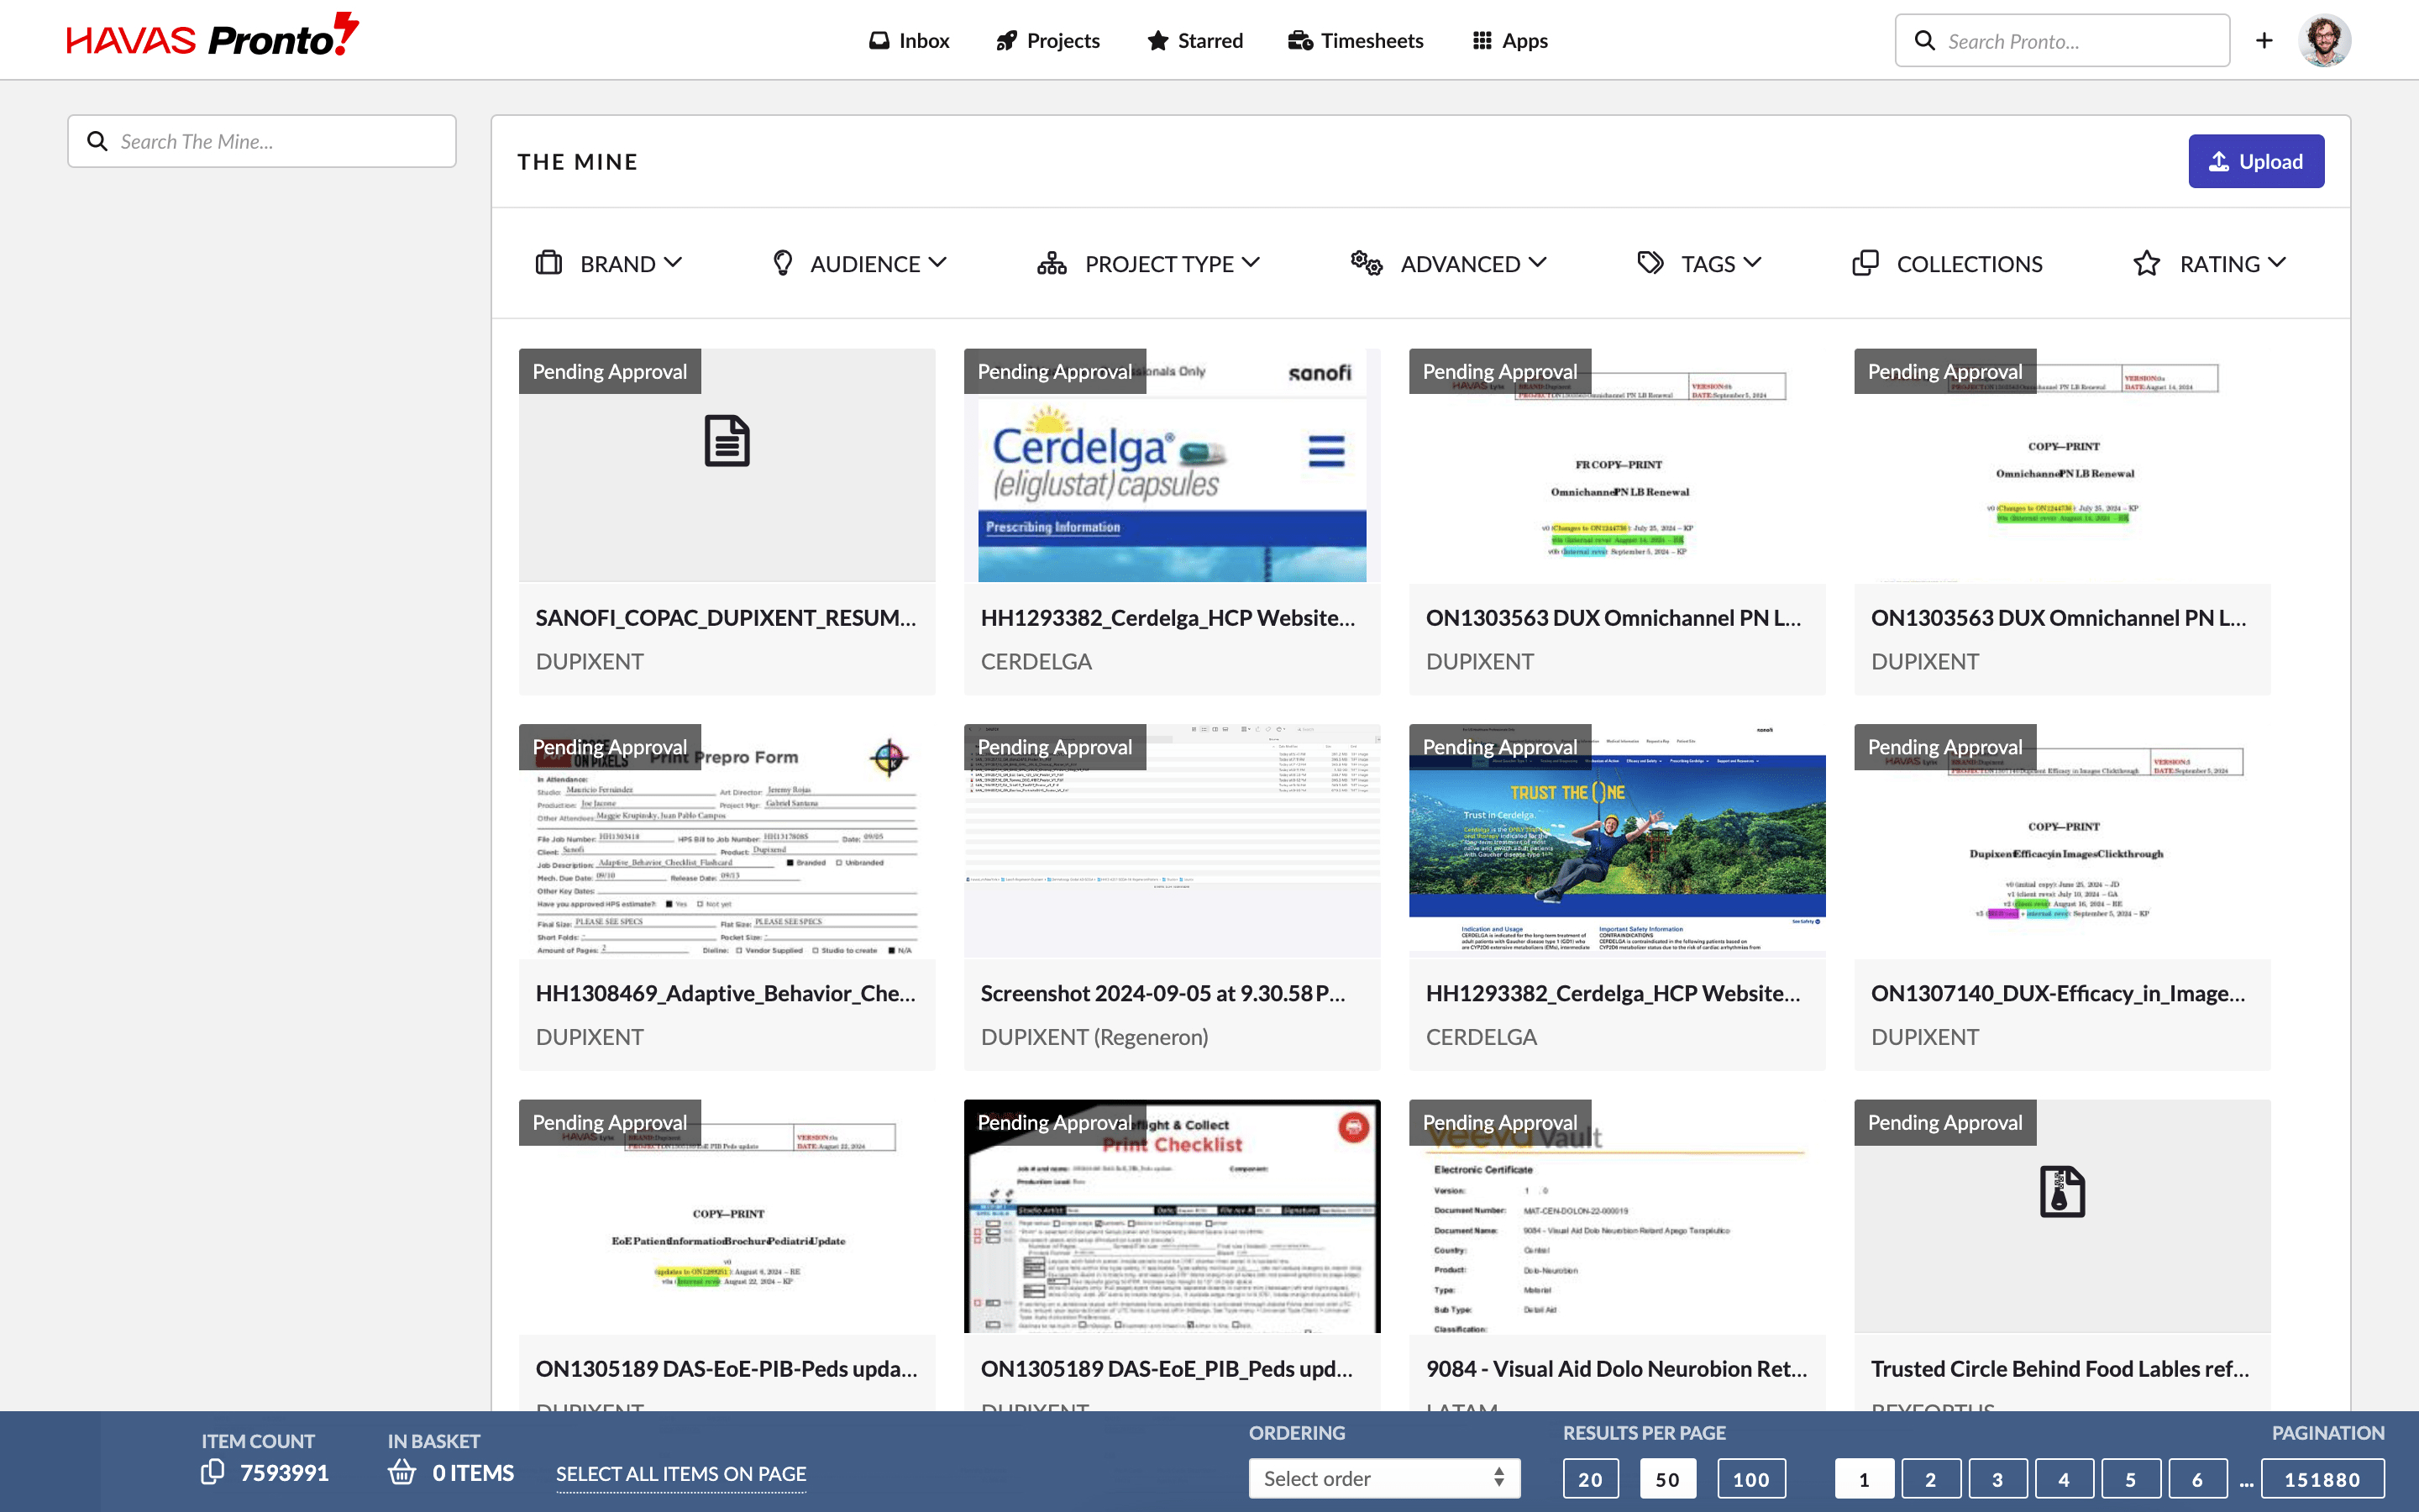Open the Print Checklist thumbnail
2419x1512 pixels.
1172,1216
